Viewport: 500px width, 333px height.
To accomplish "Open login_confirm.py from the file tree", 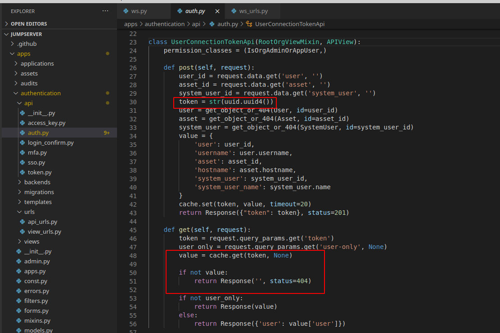I will (50, 142).
